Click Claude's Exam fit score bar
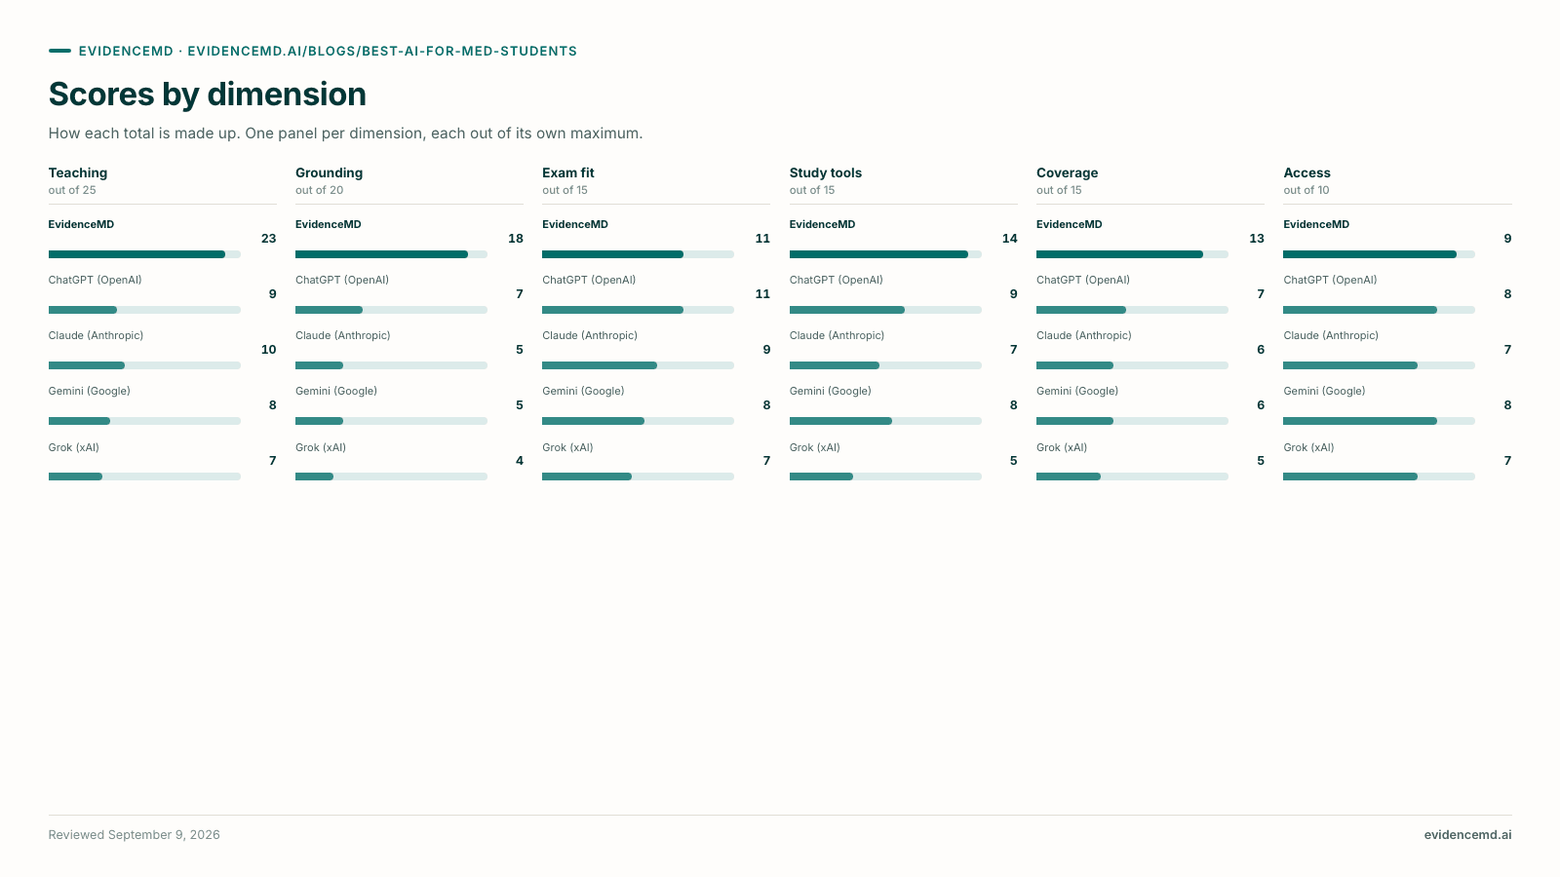 click(x=638, y=365)
